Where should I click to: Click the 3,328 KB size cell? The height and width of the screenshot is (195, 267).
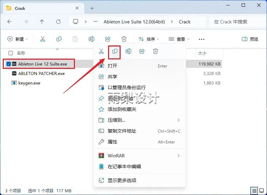[x=212, y=74]
